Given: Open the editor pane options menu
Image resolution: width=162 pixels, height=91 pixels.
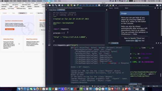Looking at the screenshot, I should pyautogui.click(x=107, y=10).
